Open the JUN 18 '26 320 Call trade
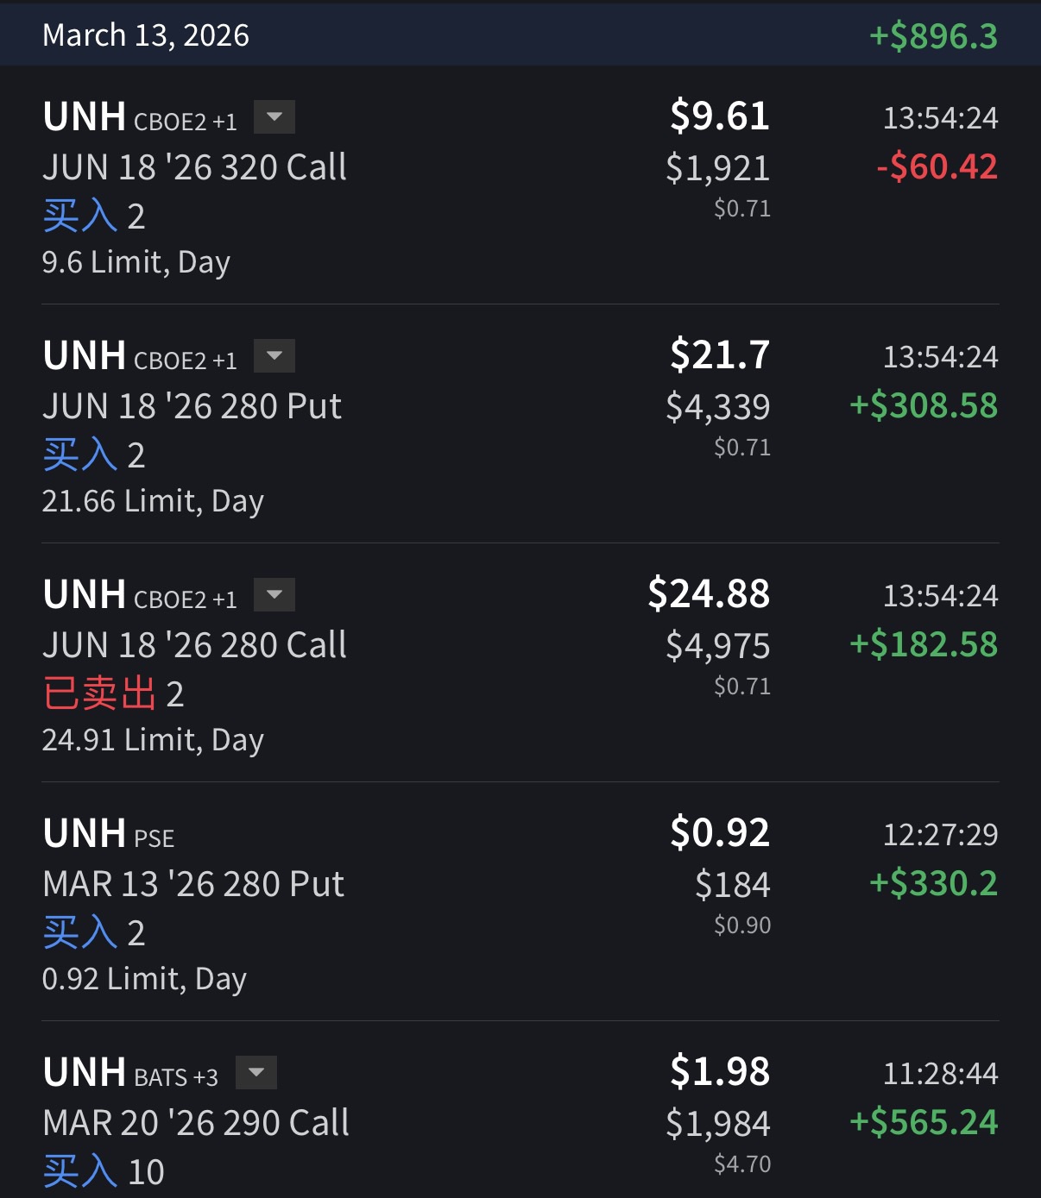1041x1198 pixels. (x=194, y=167)
